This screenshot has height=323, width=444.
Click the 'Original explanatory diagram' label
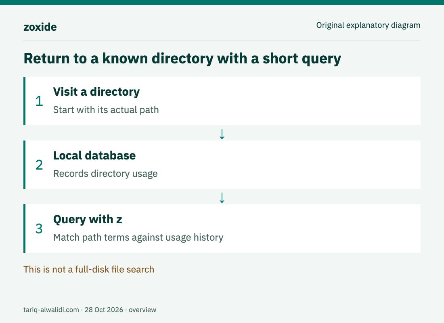(368, 25)
